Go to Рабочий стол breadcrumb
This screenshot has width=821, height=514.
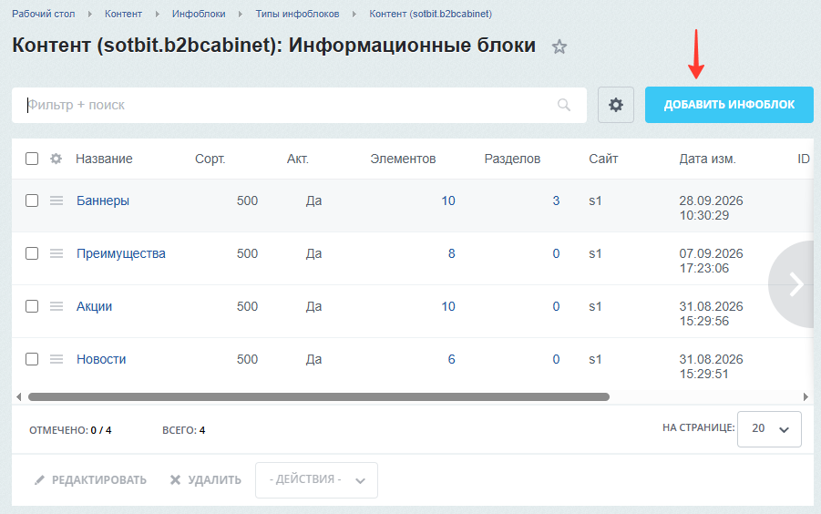pos(44,15)
